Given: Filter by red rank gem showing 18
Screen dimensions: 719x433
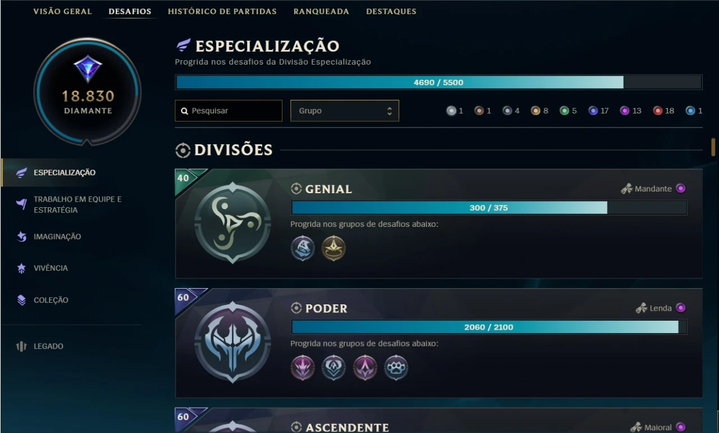Looking at the screenshot, I should click(658, 111).
